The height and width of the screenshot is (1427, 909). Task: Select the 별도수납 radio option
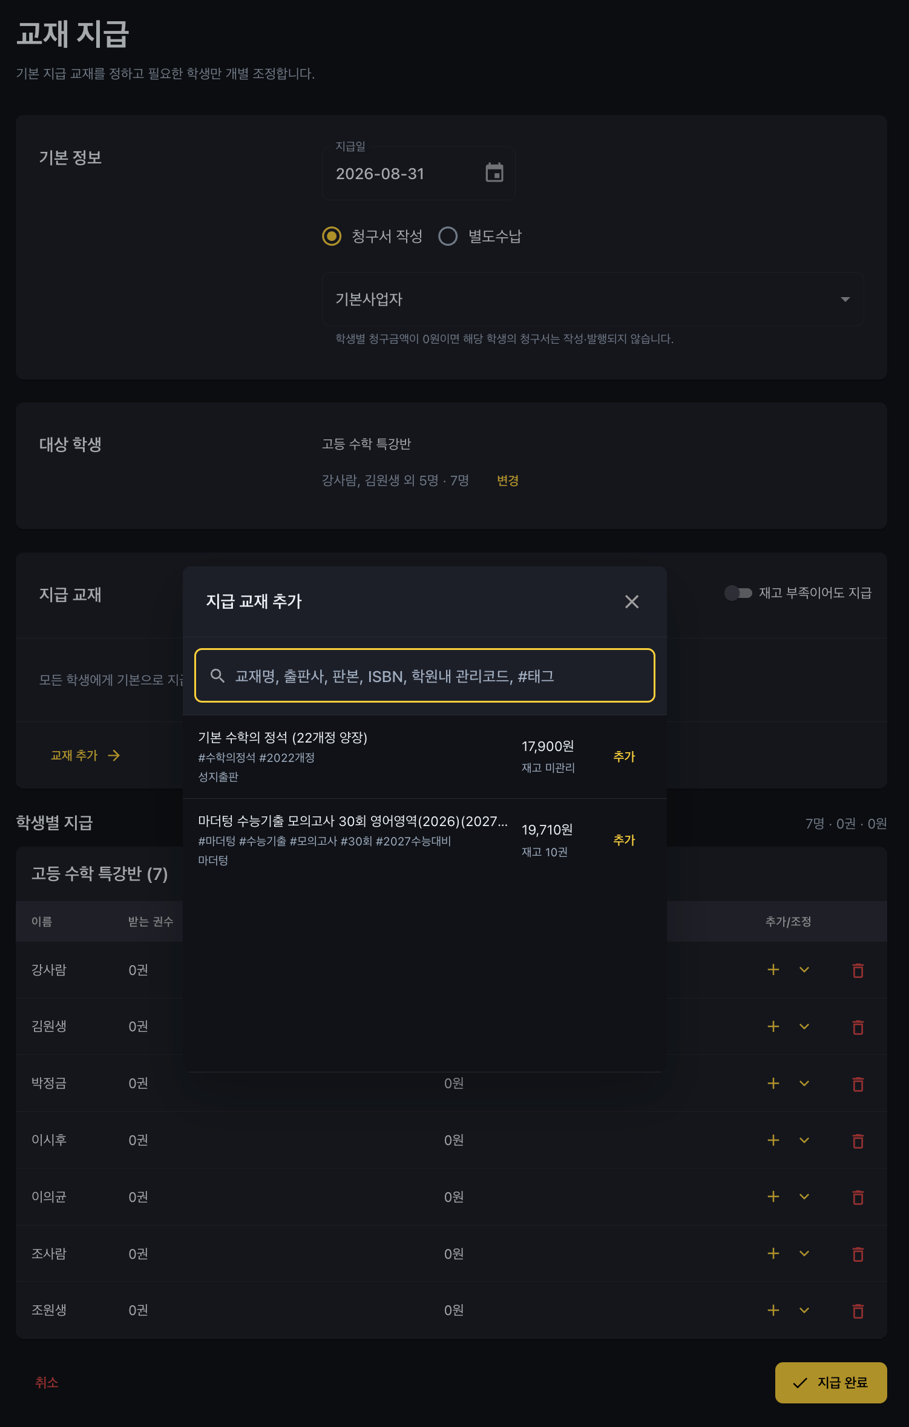coord(448,236)
